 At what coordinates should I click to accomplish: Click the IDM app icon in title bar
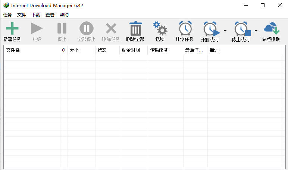pyautogui.click(x=6, y=5)
